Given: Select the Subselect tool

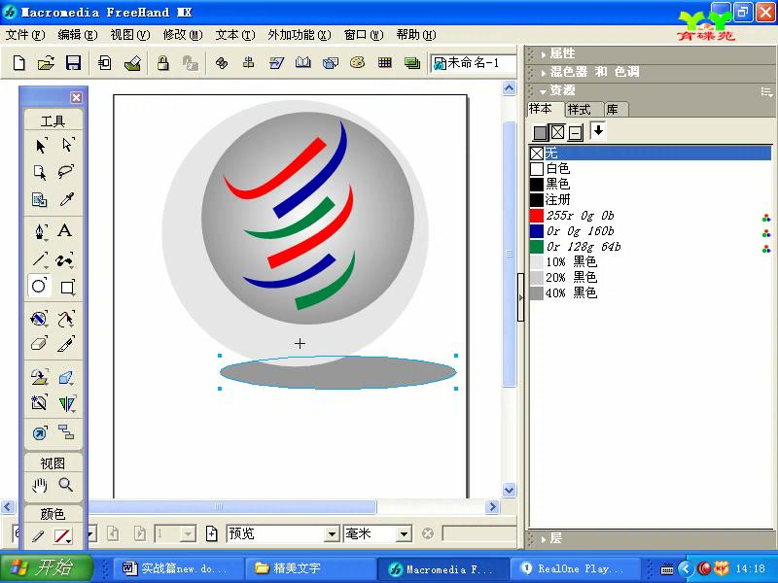Looking at the screenshot, I should click(x=67, y=145).
